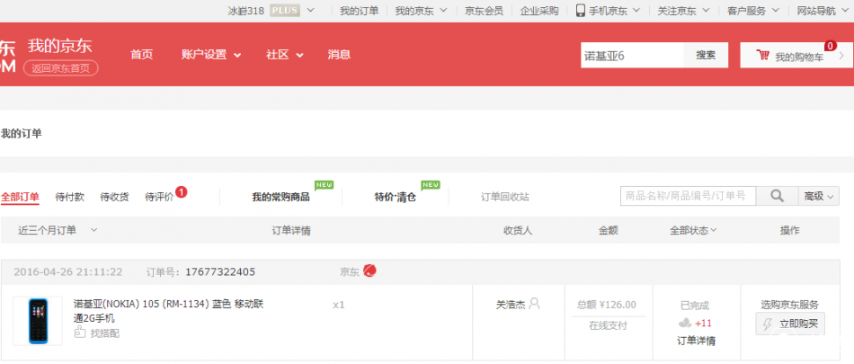
Task: Click the 企业采购 link
Action: 539,11
